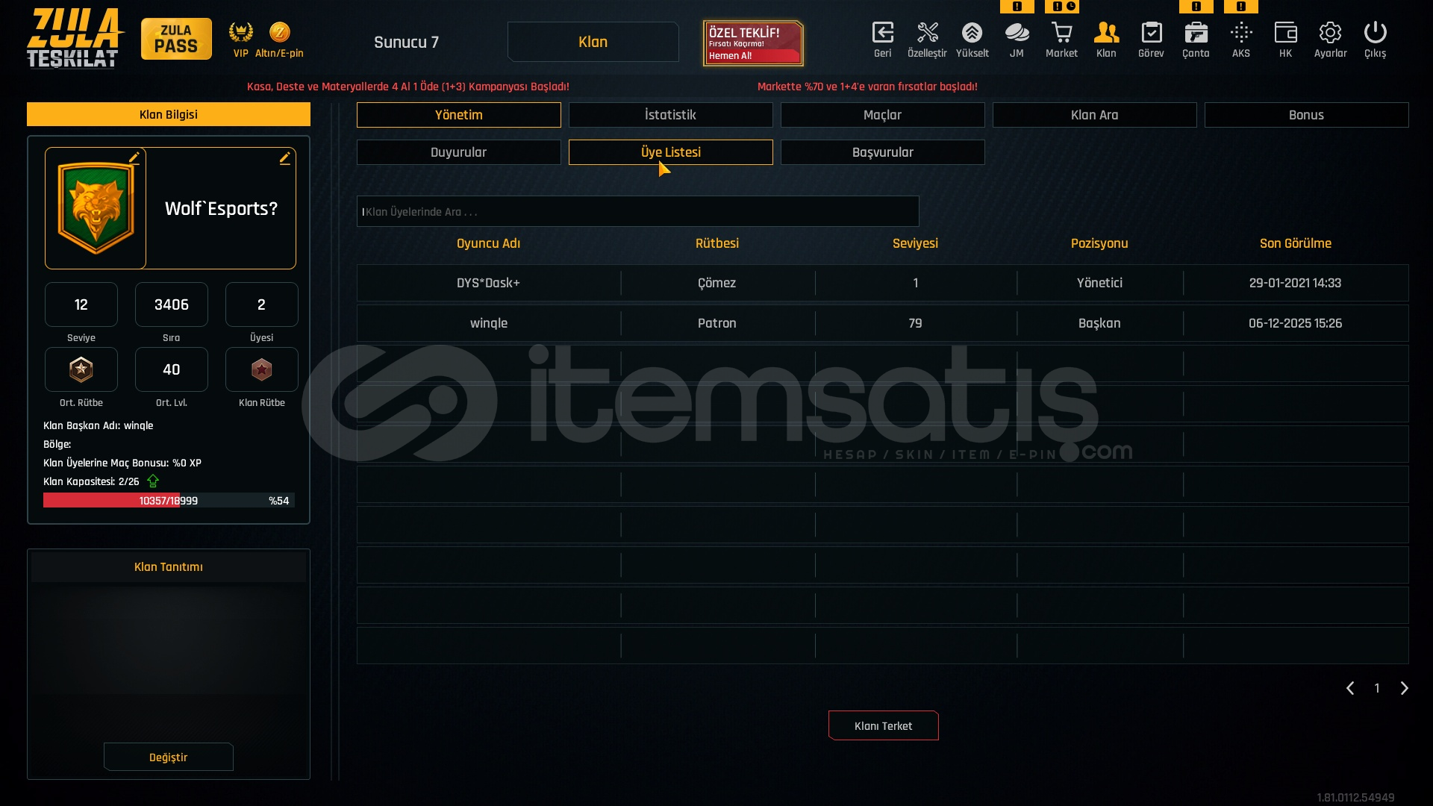
Task: Open the Çanta inventory icon
Action: [x=1196, y=34]
